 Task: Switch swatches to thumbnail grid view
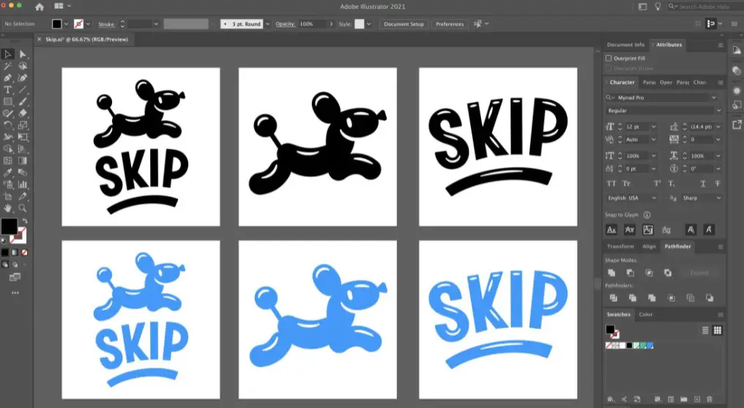tap(718, 330)
